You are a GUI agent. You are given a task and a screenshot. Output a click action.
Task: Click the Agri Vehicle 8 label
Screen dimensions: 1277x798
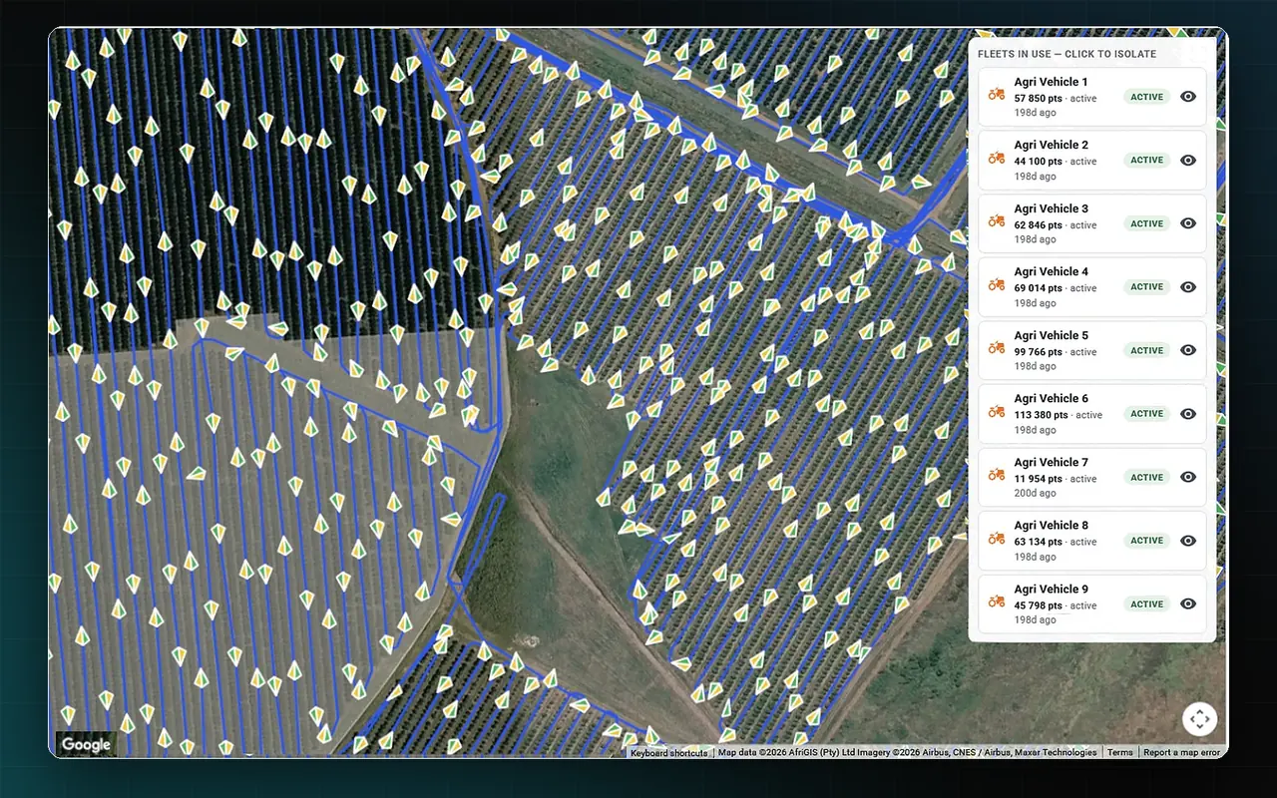click(x=1052, y=525)
